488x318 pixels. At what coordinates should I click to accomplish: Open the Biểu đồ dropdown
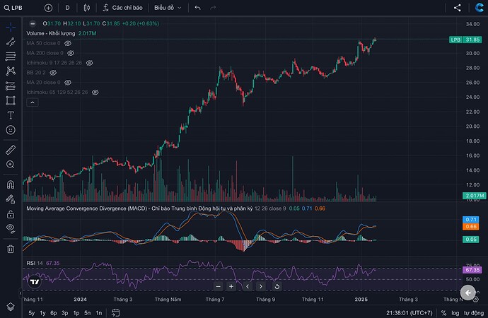click(x=168, y=8)
